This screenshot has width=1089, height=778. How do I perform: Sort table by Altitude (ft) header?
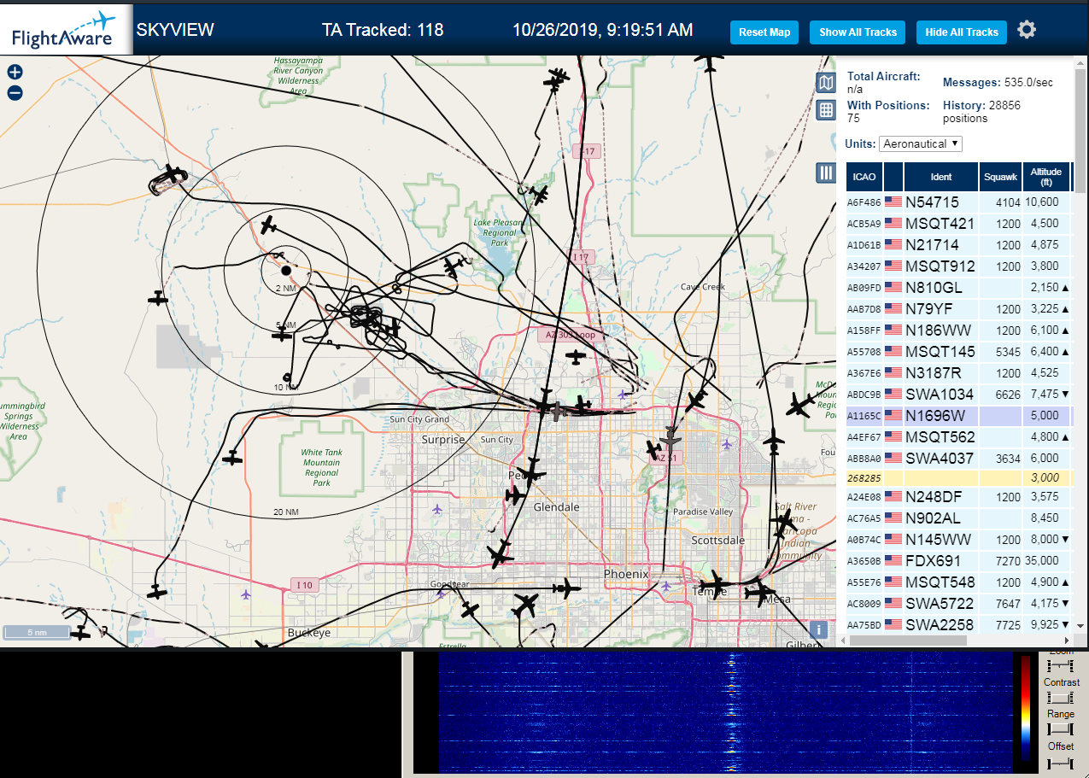1046,177
